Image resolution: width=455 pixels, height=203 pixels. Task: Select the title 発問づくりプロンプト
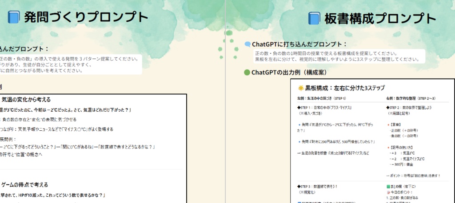tap(86, 17)
